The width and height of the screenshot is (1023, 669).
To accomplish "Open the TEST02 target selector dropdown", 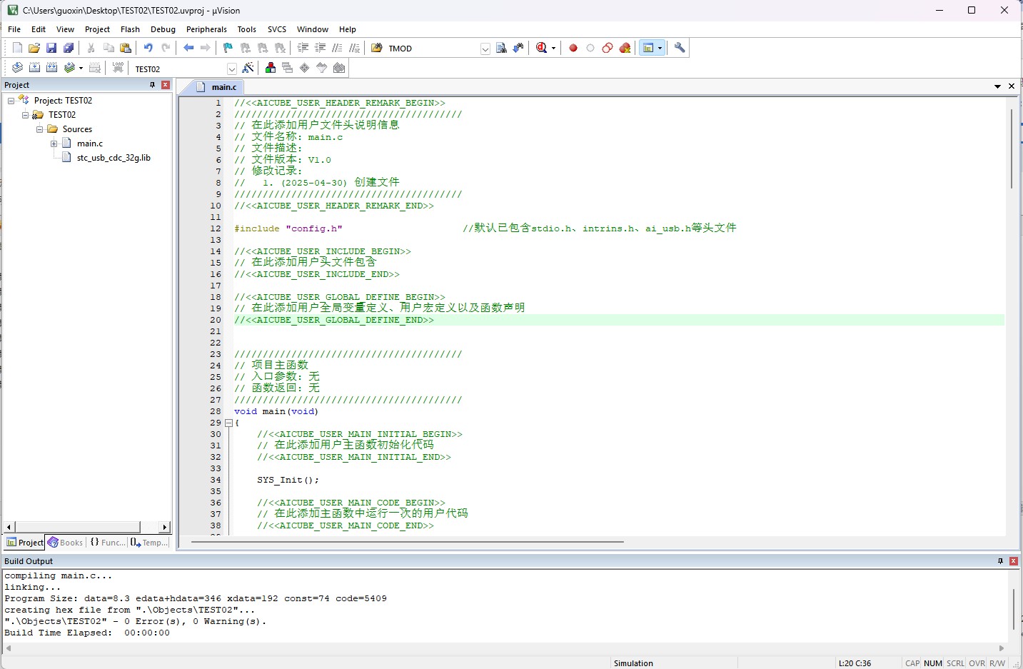I will pos(232,69).
